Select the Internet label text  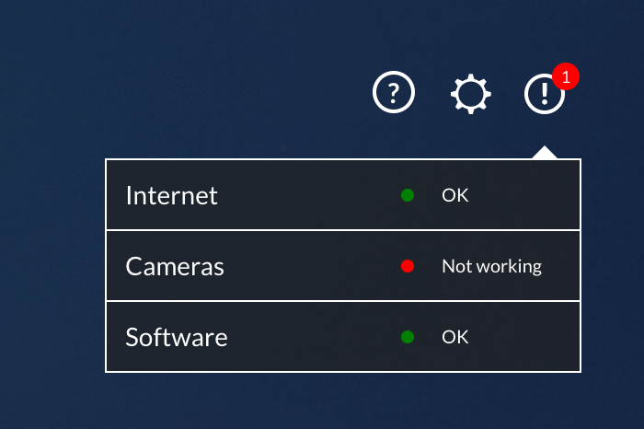172,195
